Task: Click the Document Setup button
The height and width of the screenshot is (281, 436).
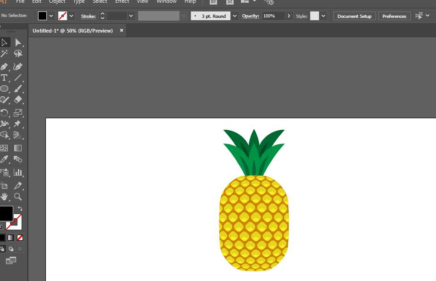Action: coord(354,16)
